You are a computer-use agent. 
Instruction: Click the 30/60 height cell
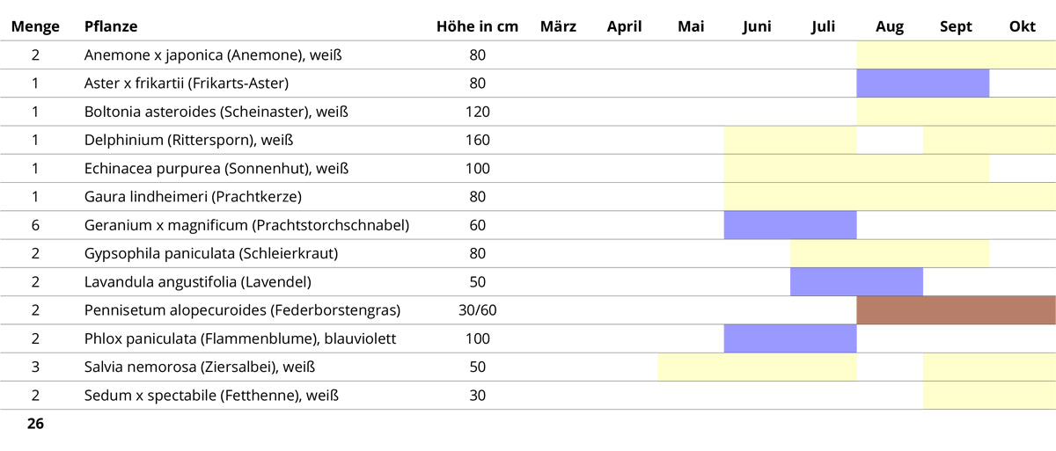pos(478,310)
